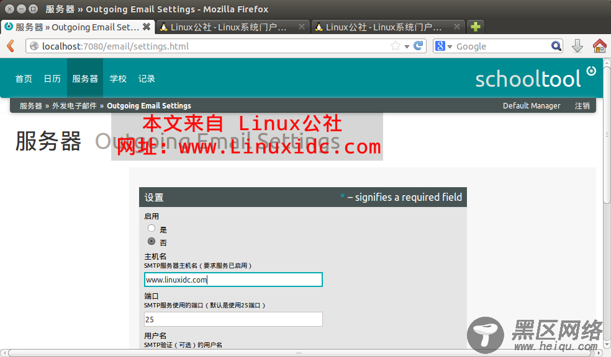Click the 端口 port field with 25

point(233,319)
